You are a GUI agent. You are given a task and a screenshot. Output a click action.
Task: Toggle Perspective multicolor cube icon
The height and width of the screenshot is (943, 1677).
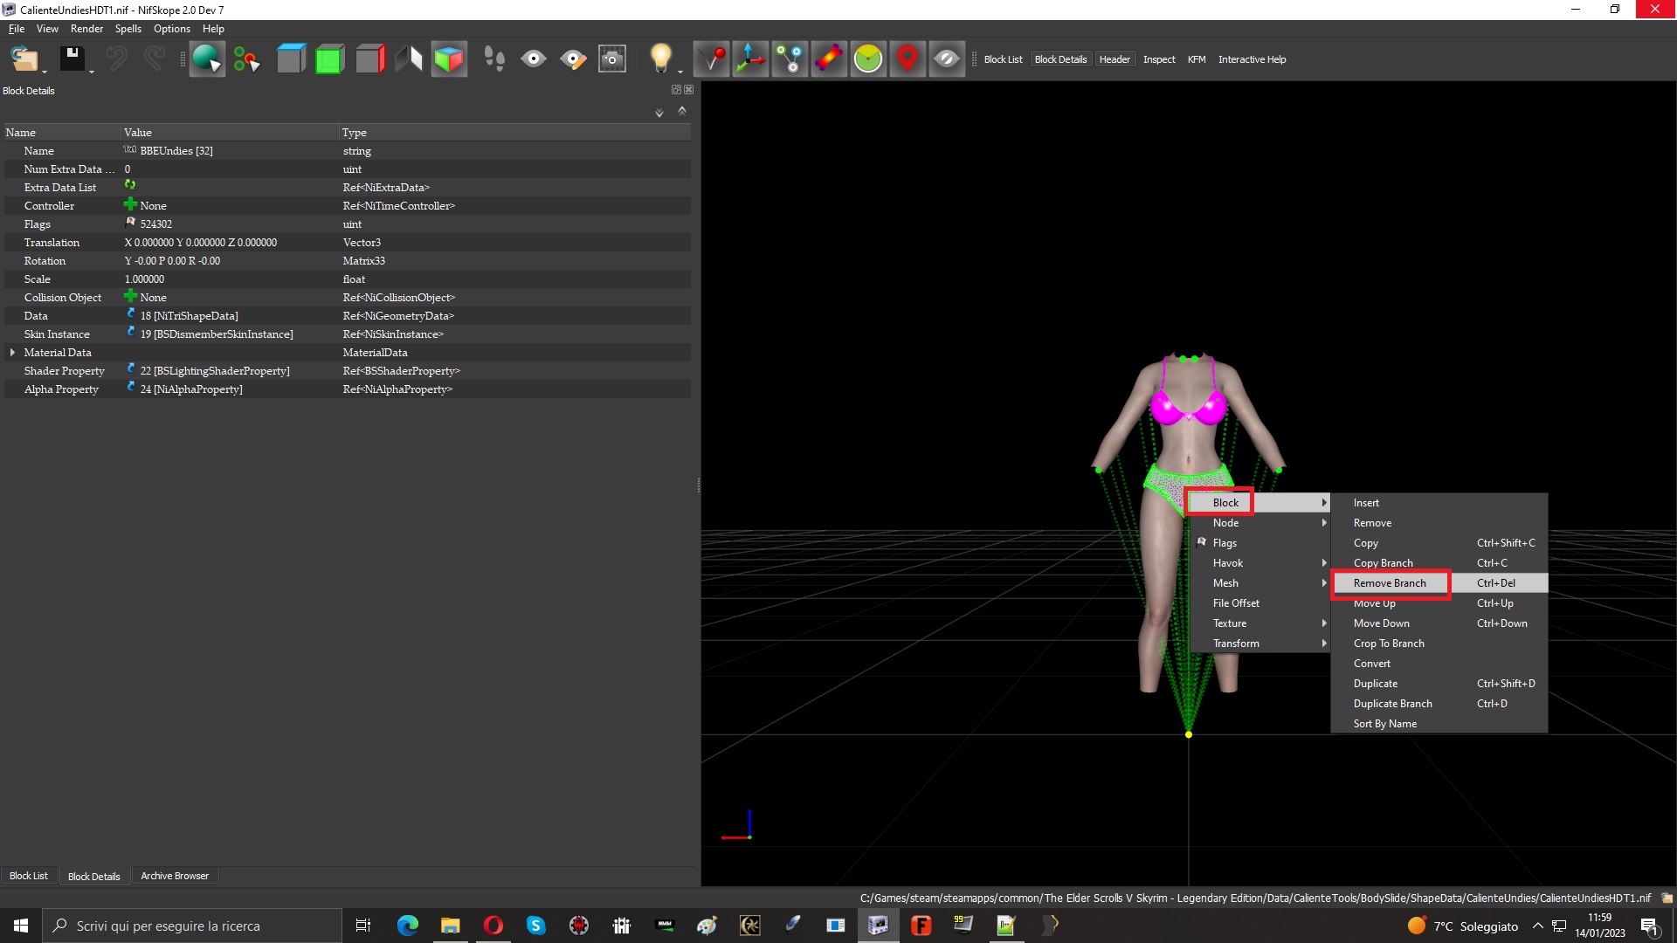click(x=449, y=59)
